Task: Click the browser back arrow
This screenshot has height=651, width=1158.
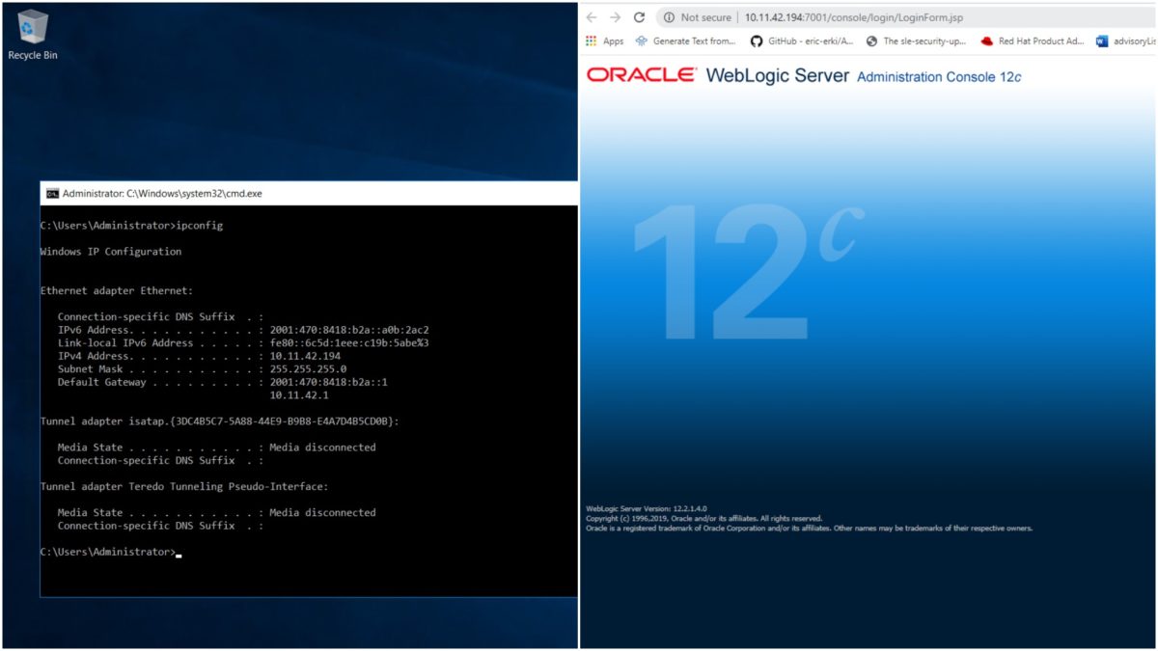Action: pyautogui.click(x=591, y=16)
